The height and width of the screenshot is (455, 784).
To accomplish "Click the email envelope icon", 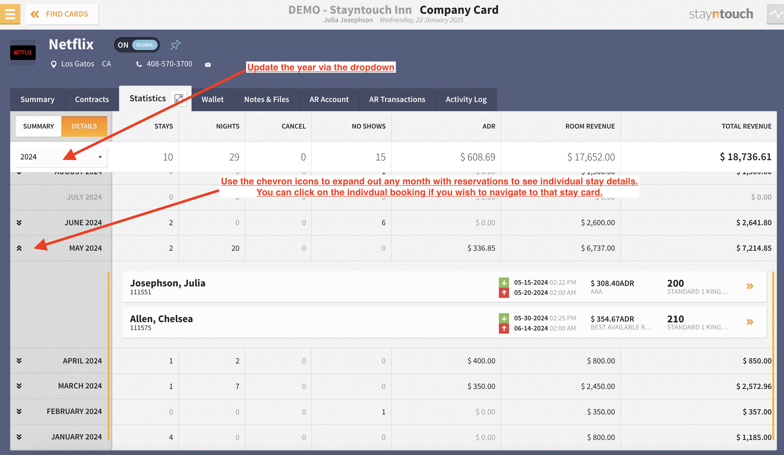I will pyautogui.click(x=208, y=65).
